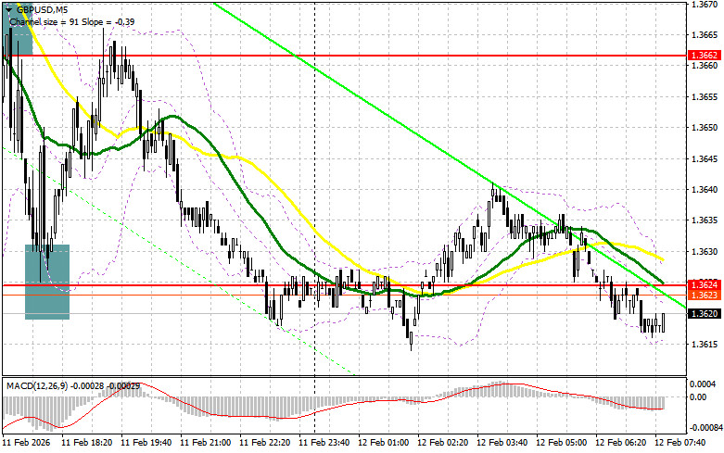This screenshot has width=724, height=453.
Task: Click the 12 Feb 02:20 time label
Action: [442, 443]
